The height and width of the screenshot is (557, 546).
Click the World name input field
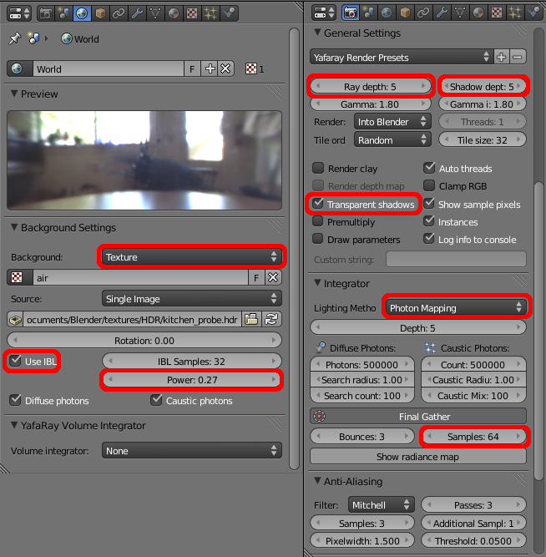pos(109,69)
